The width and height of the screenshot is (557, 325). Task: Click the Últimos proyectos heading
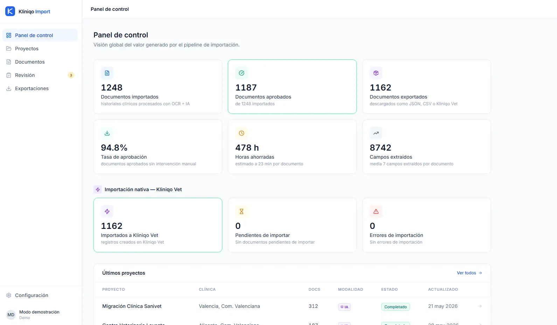point(124,273)
